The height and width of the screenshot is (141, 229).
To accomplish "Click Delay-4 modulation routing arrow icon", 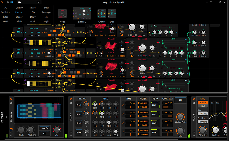I will pos(71,136).
